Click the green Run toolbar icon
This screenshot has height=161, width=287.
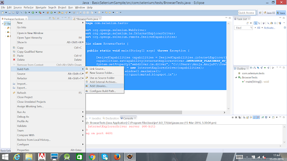click(33, 13)
